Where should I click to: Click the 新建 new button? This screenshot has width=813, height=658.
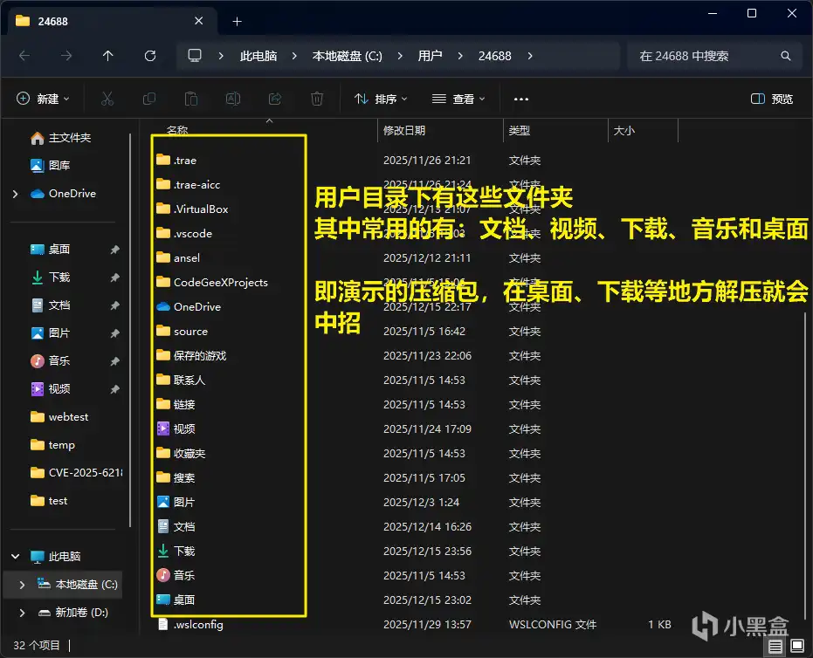[43, 99]
